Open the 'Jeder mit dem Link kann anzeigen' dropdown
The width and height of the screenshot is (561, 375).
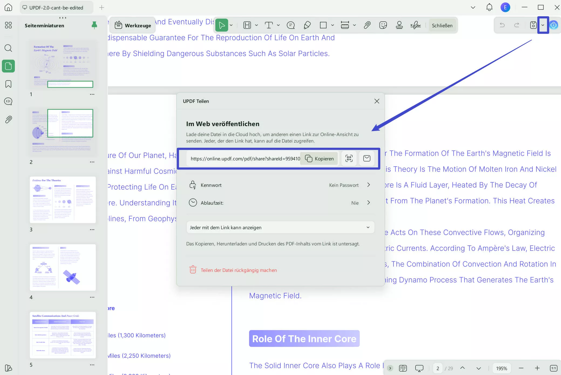(x=280, y=227)
